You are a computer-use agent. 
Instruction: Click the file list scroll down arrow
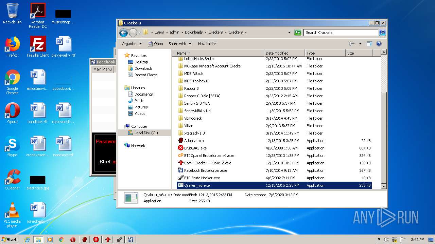coord(384,186)
